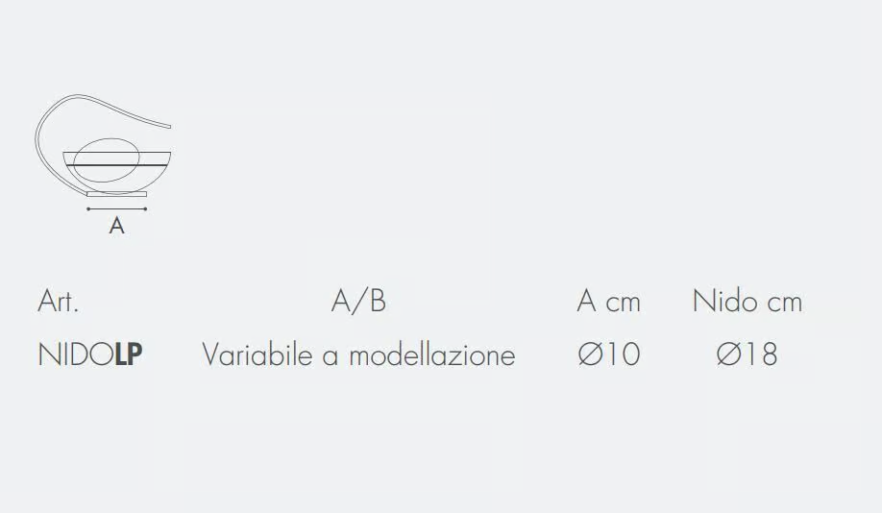Click the word modellazione in the table
Viewport: 882px width, 513px height.
point(432,354)
